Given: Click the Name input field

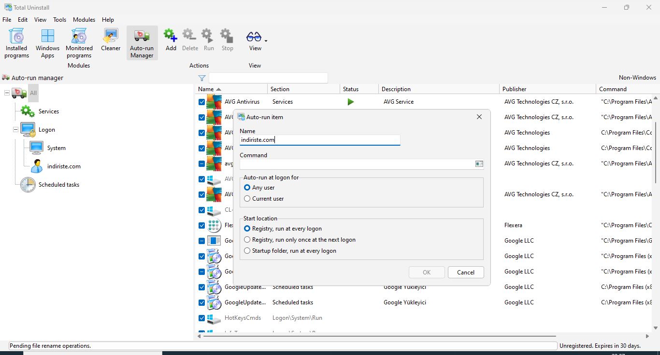Looking at the screenshot, I should pyautogui.click(x=320, y=140).
